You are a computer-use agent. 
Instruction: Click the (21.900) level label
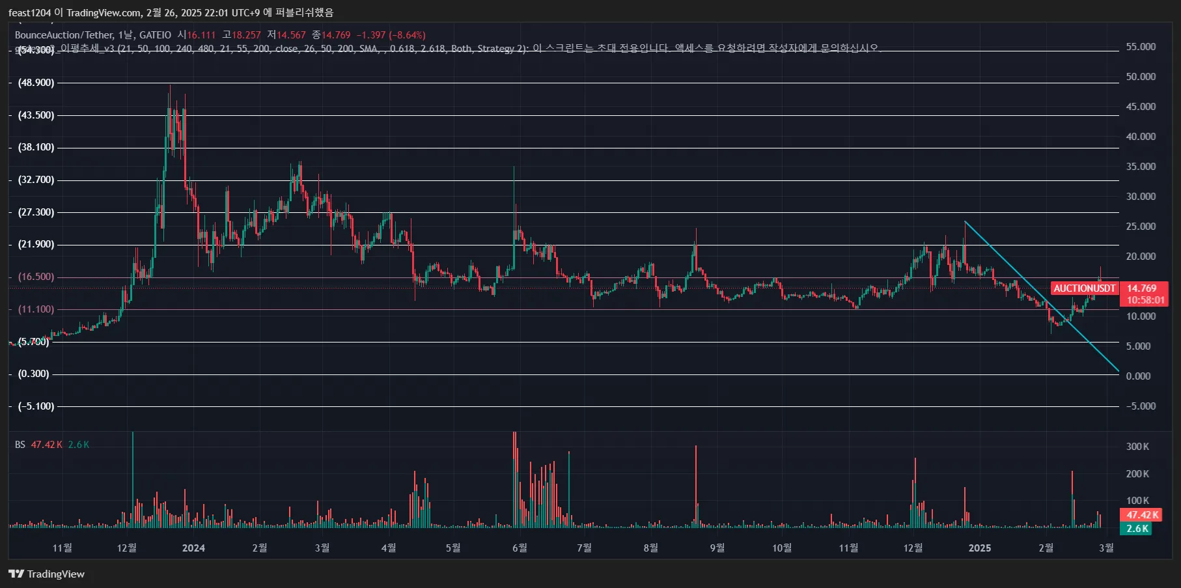[36, 244]
